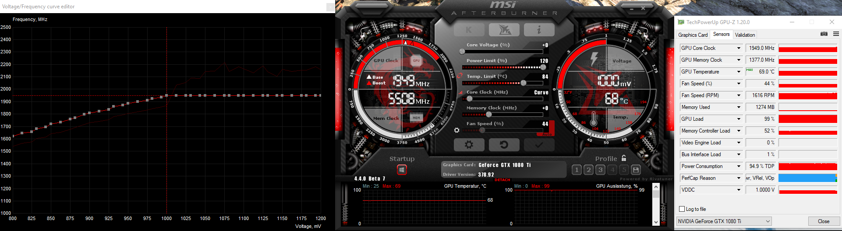Expand the GPU Load sensor dropdown

[739, 119]
